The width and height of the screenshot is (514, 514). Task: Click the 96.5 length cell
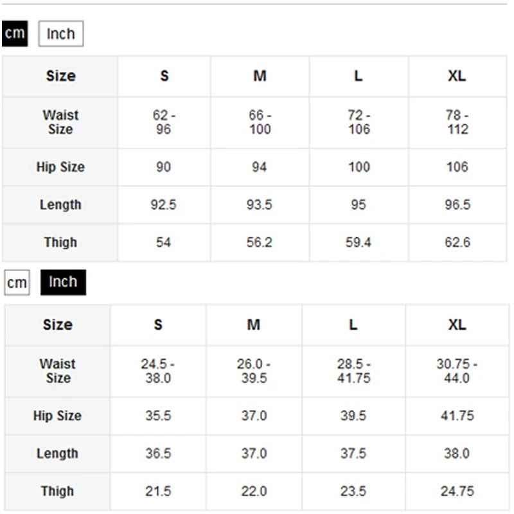coord(457,205)
